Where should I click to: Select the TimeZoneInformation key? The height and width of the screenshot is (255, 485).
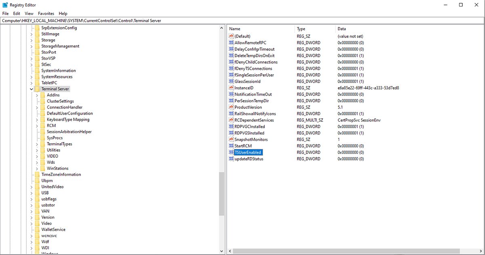tap(61, 174)
